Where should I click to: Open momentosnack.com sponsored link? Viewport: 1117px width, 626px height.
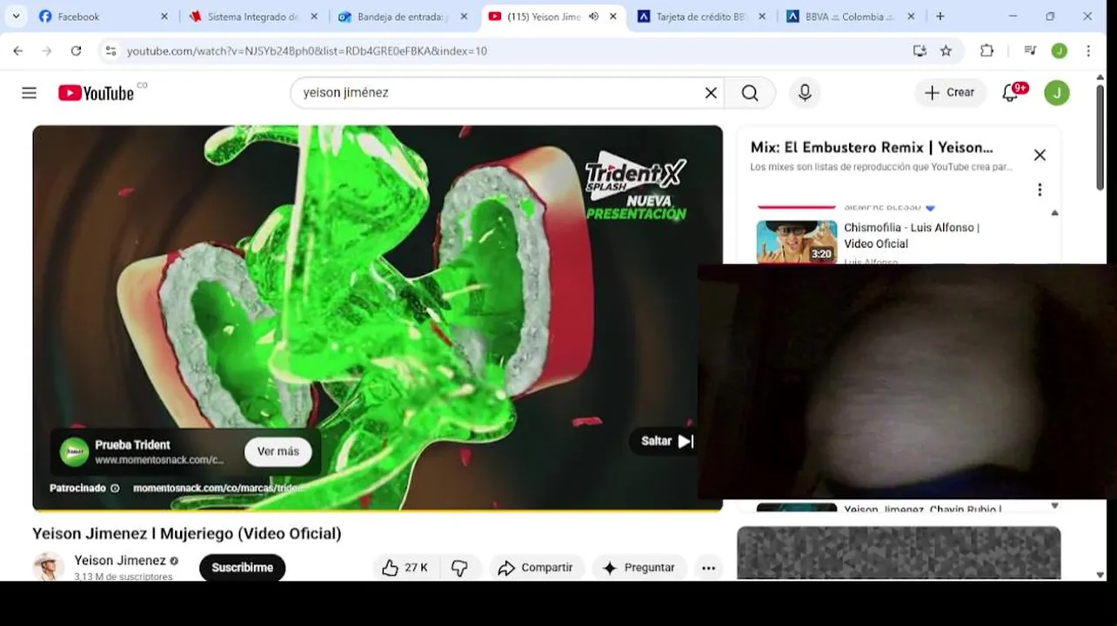218,489
